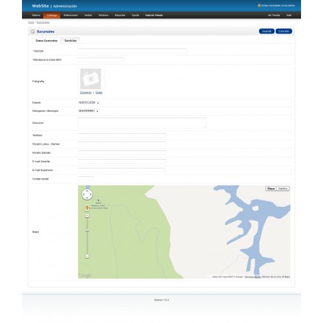Click the map zoom slider handle
The image size is (323, 323).
87,230
